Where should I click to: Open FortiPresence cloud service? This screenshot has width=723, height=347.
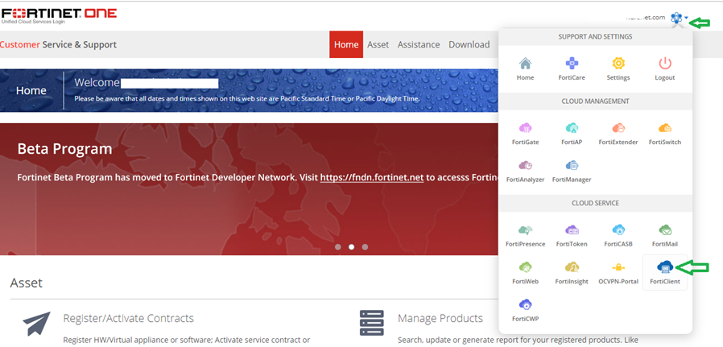click(x=525, y=230)
